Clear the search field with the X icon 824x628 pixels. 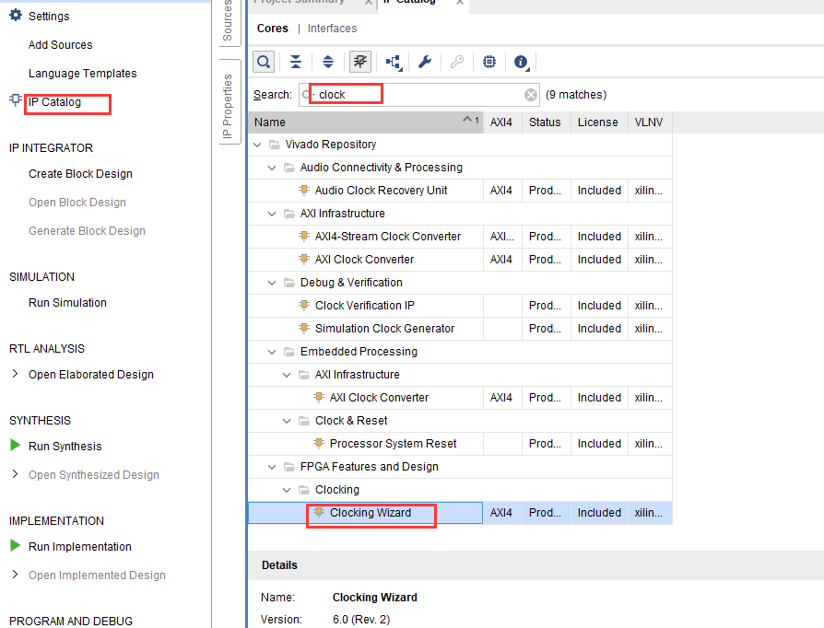(x=531, y=95)
